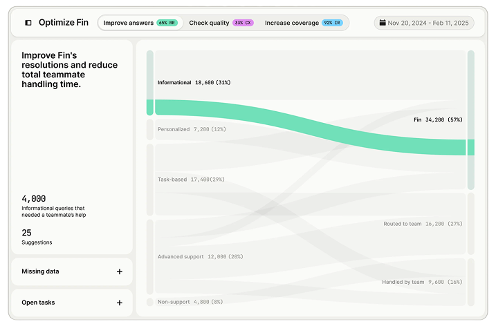Click the Suggestions label
The height and width of the screenshot is (326, 496).
click(37, 242)
